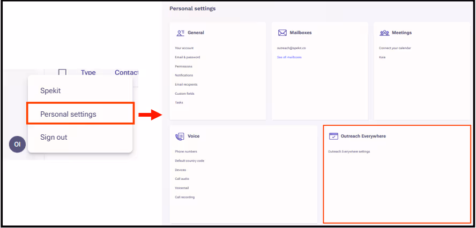Open Email & password settings
The image size is (476, 228).
(x=187, y=57)
